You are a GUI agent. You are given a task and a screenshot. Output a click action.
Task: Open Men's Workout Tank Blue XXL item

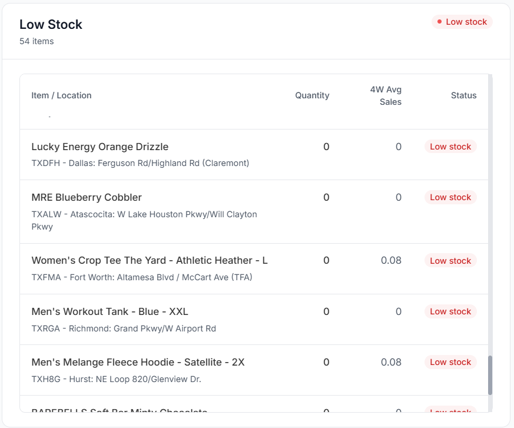[x=110, y=311]
